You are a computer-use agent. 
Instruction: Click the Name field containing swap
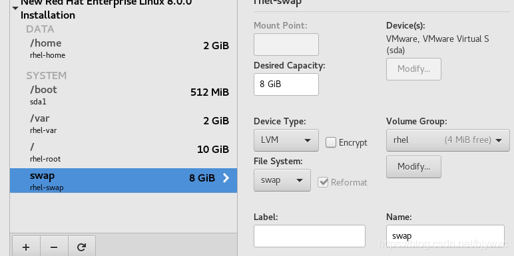click(x=445, y=235)
